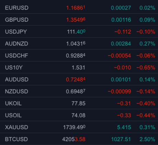The height and width of the screenshot is (145, 158).
Task: Click EURUSD last price 1.16861
Action: [76, 8]
